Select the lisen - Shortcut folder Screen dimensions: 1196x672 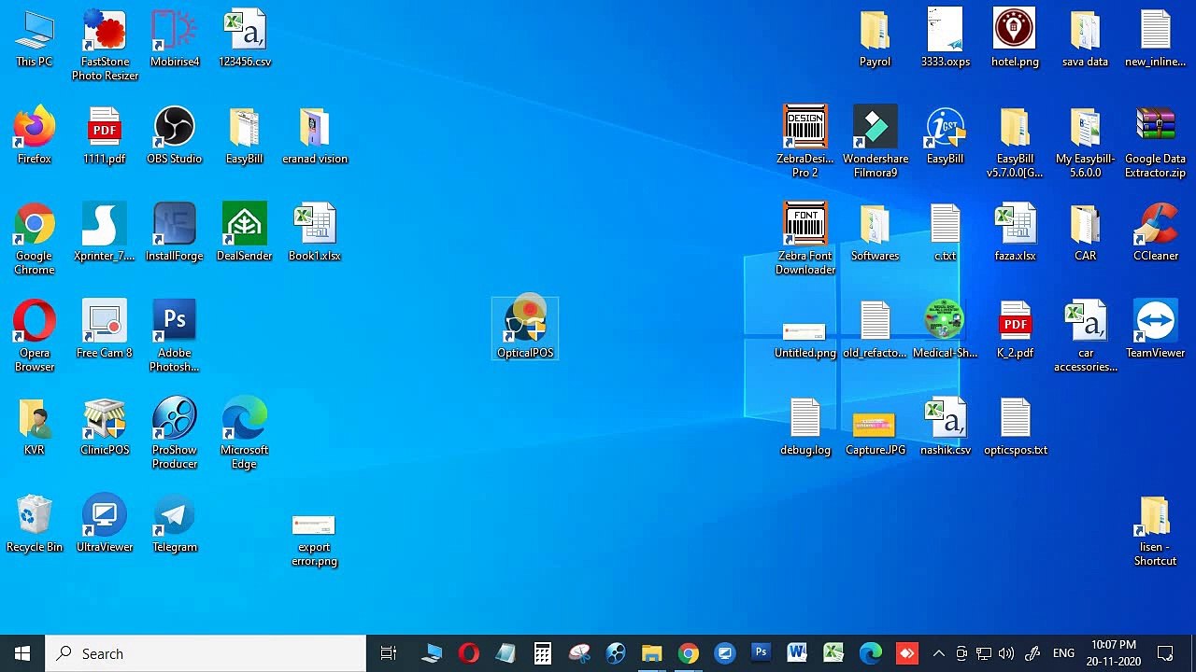pos(1156,530)
